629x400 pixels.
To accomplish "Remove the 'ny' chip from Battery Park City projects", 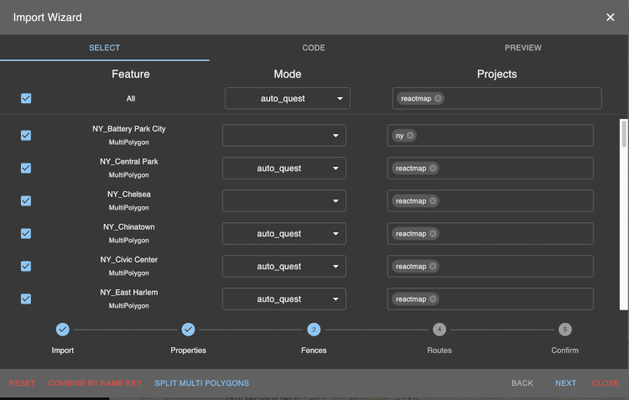I will coord(410,136).
